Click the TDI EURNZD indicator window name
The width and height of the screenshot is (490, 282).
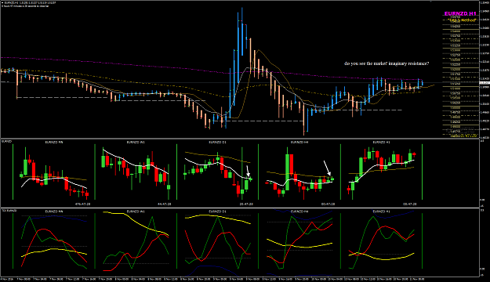click(x=9, y=211)
